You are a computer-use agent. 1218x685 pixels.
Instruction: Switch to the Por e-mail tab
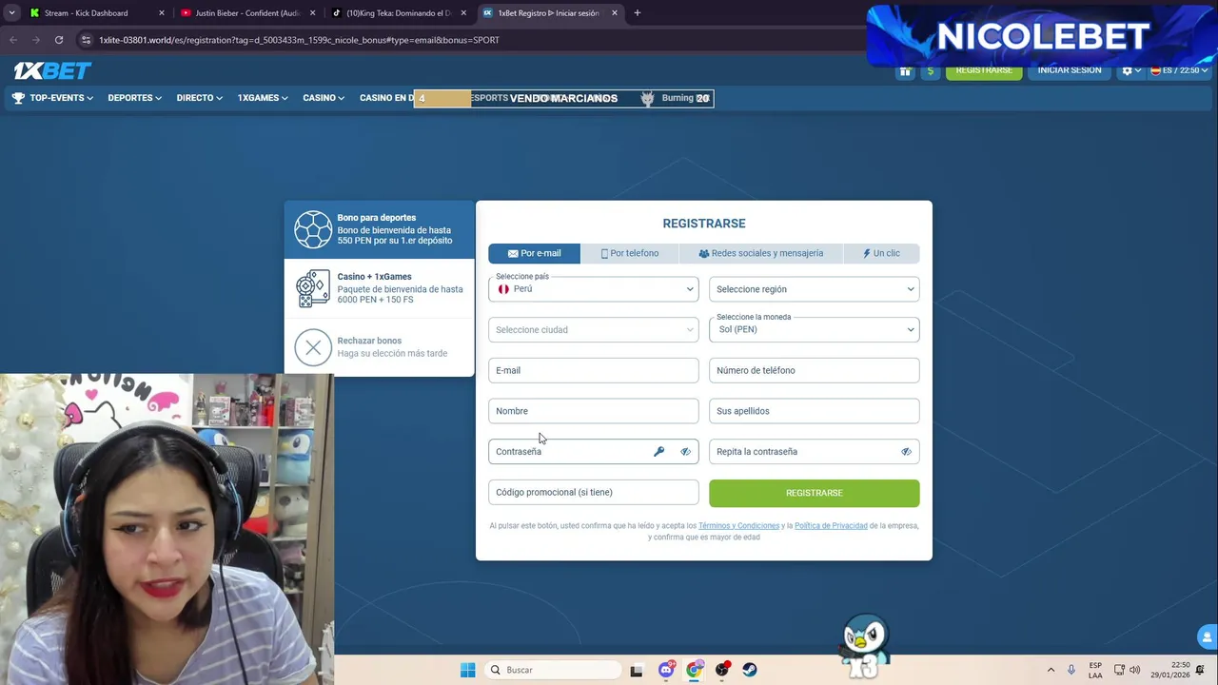534,253
